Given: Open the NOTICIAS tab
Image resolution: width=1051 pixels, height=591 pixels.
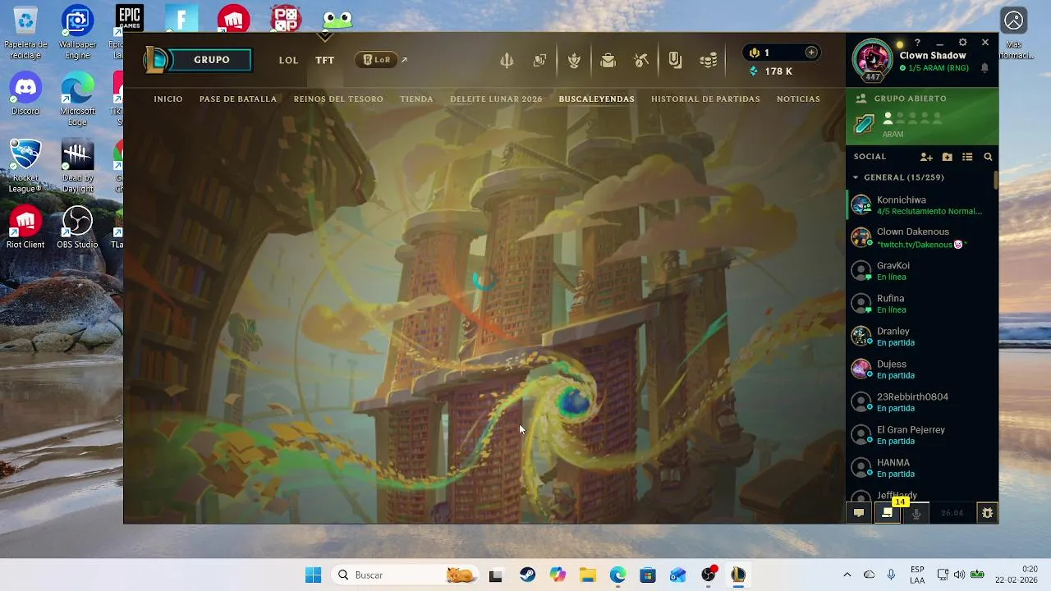Looking at the screenshot, I should click(x=798, y=99).
